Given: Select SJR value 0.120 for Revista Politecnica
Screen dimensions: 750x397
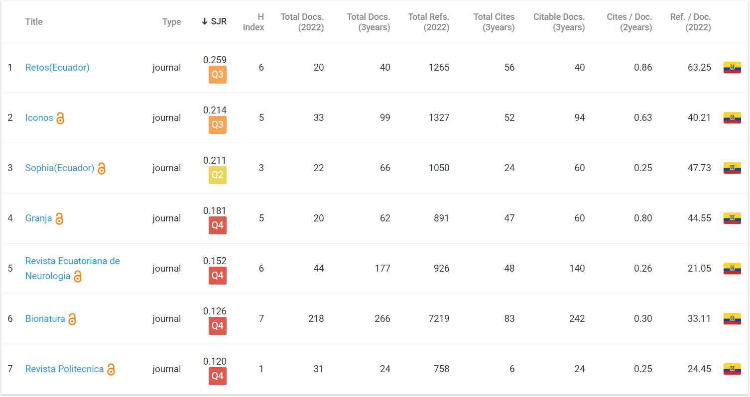Looking at the screenshot, I should click(x=215, y=361).
